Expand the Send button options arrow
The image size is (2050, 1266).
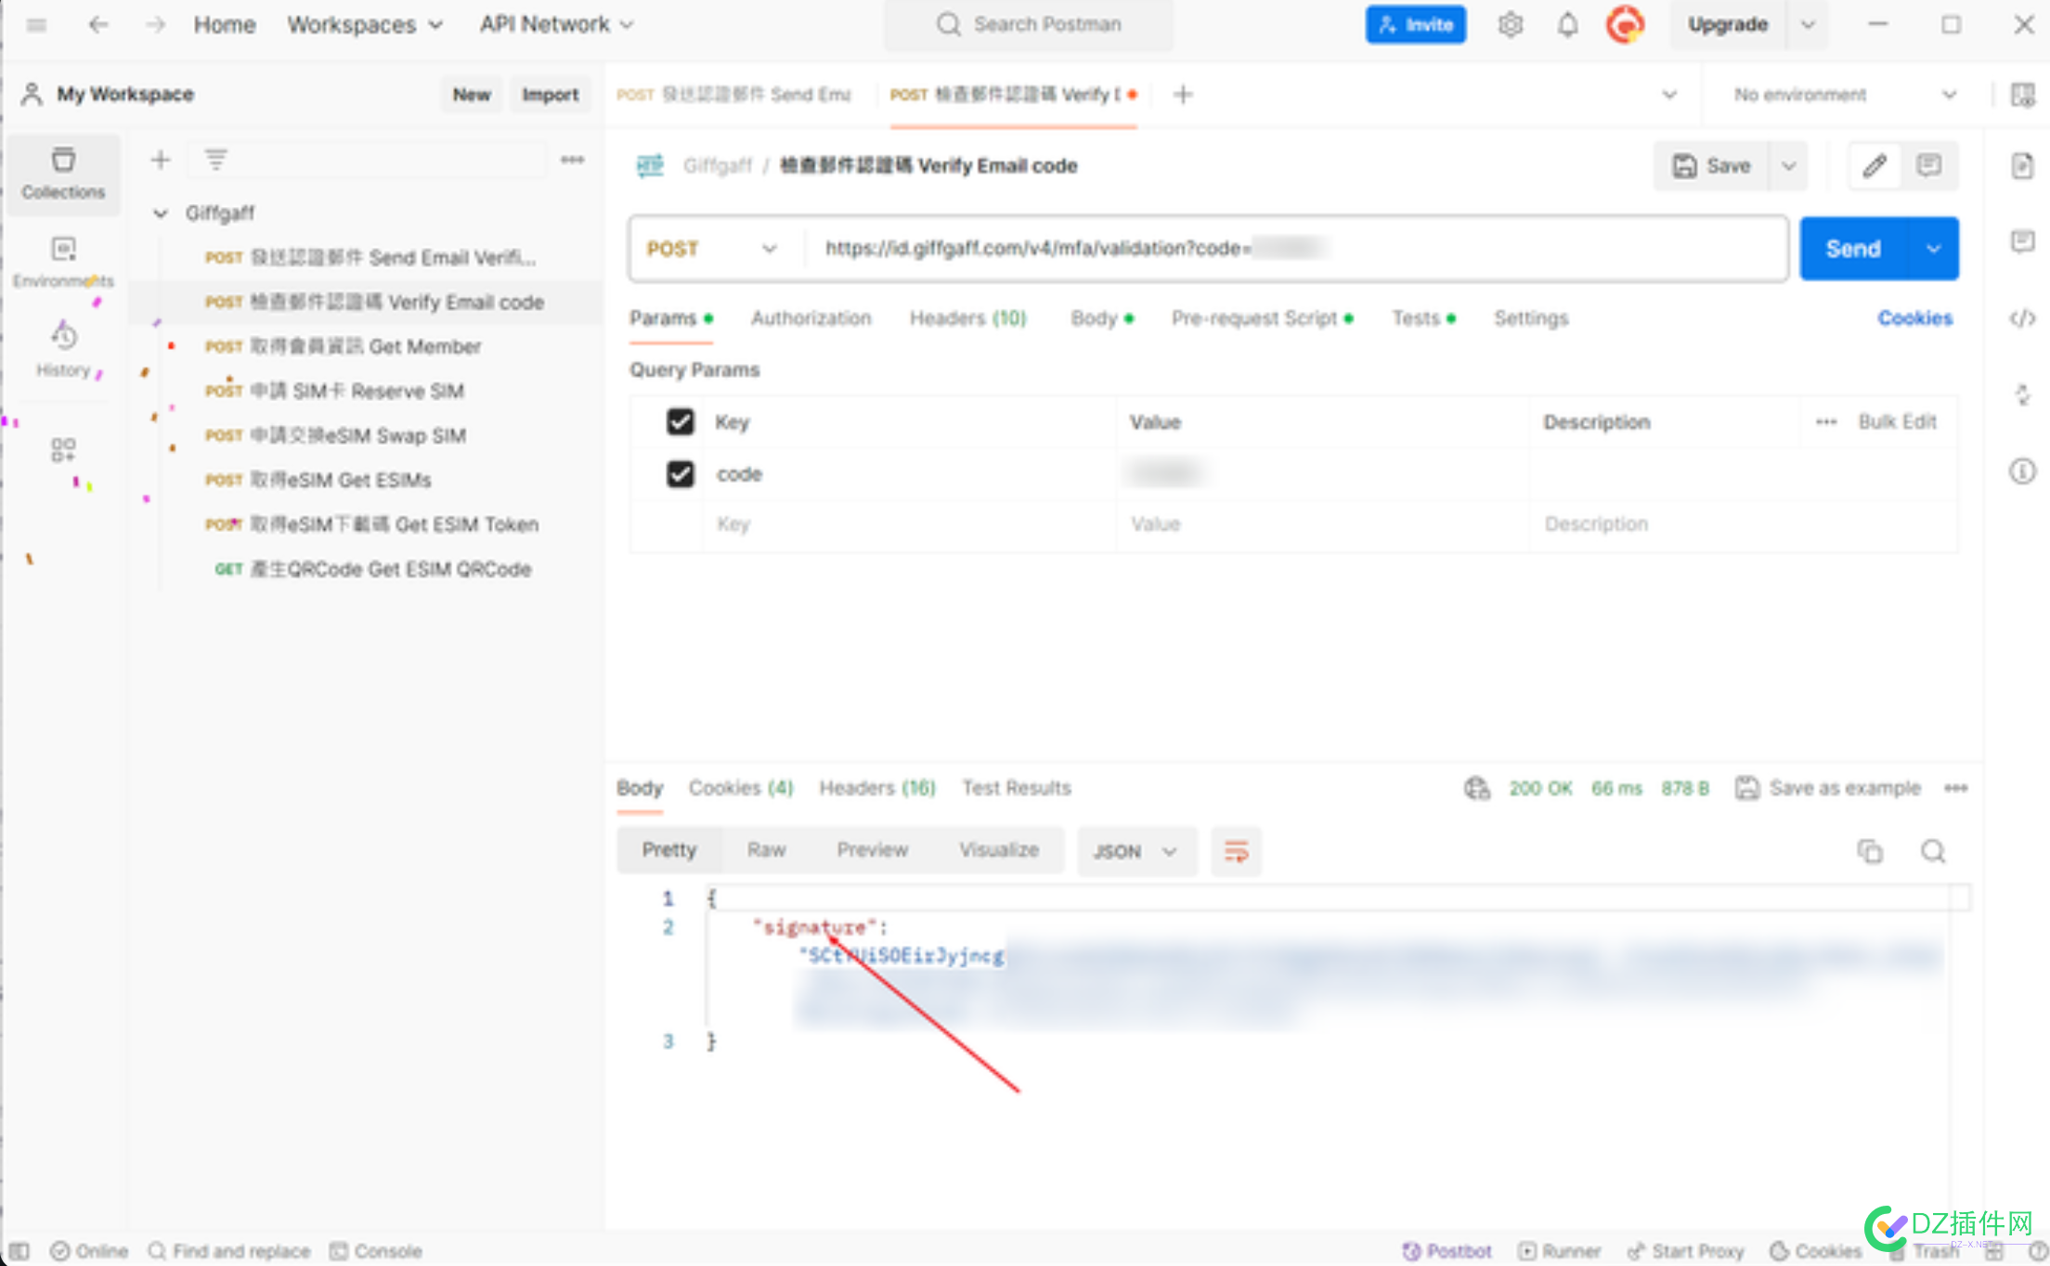click(1934, 249)
